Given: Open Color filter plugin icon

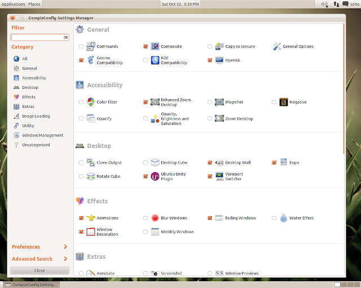Looking at the screenshot, I should (91, 102).
